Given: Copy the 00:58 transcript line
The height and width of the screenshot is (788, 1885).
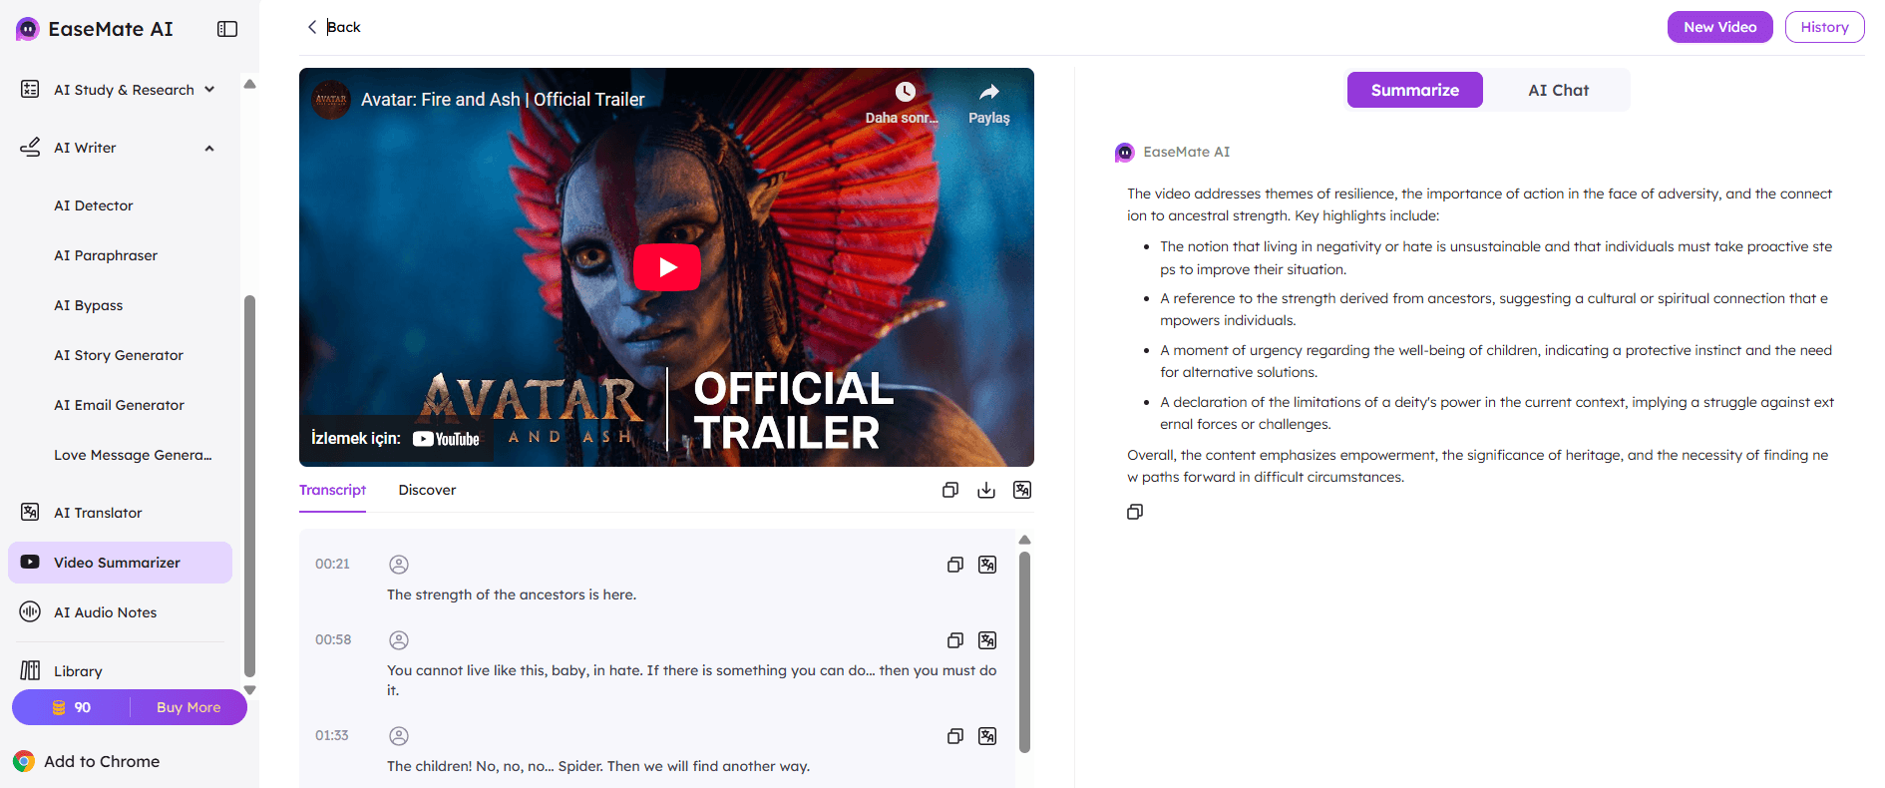Looking at the screenshot, I should 954,640.
